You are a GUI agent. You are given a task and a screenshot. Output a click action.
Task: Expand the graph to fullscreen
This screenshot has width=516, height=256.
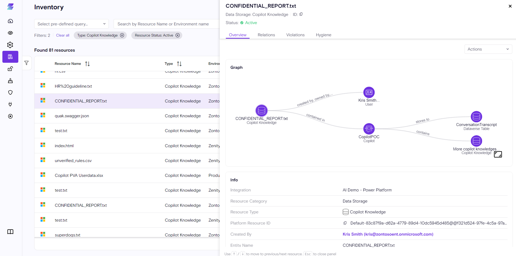pyautogui.click(x=498, y=154)
